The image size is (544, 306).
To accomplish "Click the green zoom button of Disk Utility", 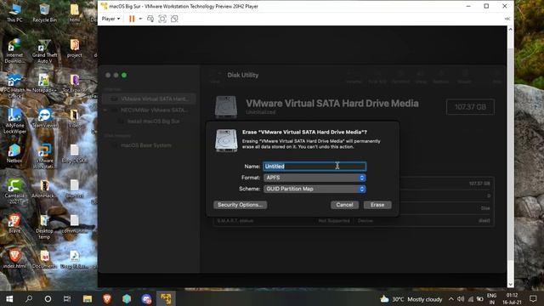I will (x=124, y=75).
